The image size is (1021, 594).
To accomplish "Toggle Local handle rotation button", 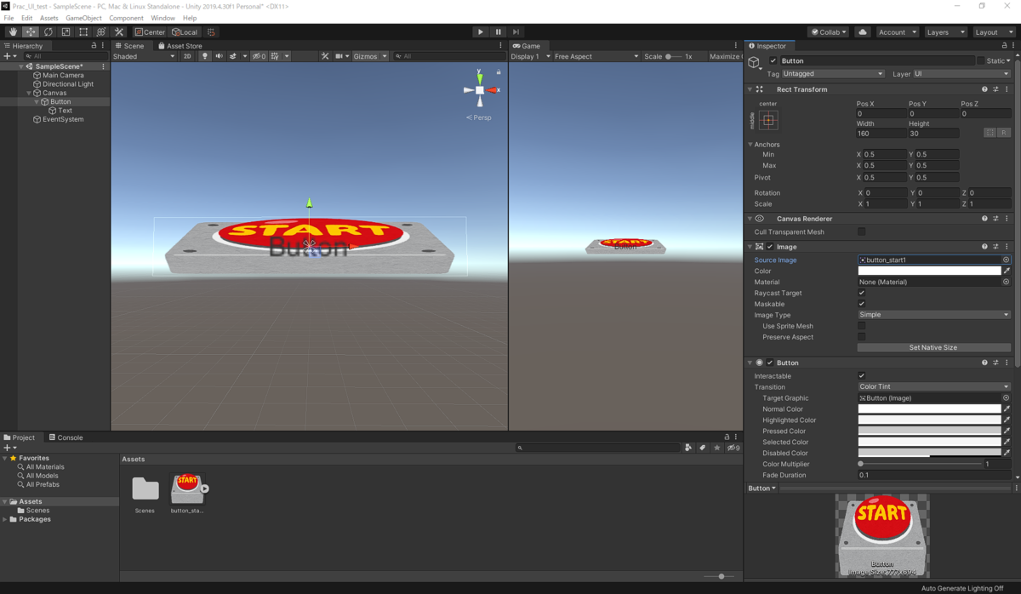I will pyautogui.click(x=185, y=32).
